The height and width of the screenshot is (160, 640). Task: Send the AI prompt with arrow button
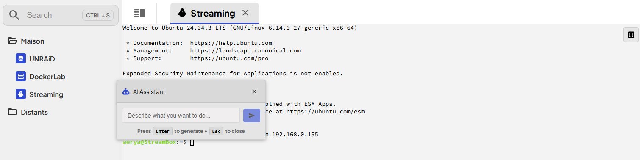(252, 116)
